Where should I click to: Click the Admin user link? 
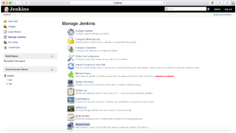click(217, 9)
